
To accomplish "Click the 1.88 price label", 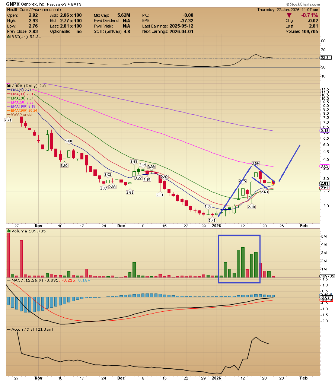I will point(208,206).
